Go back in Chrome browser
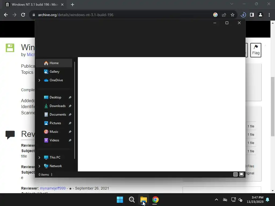The image size is (275, 206). pyautogui.click(x=6, y=15)
